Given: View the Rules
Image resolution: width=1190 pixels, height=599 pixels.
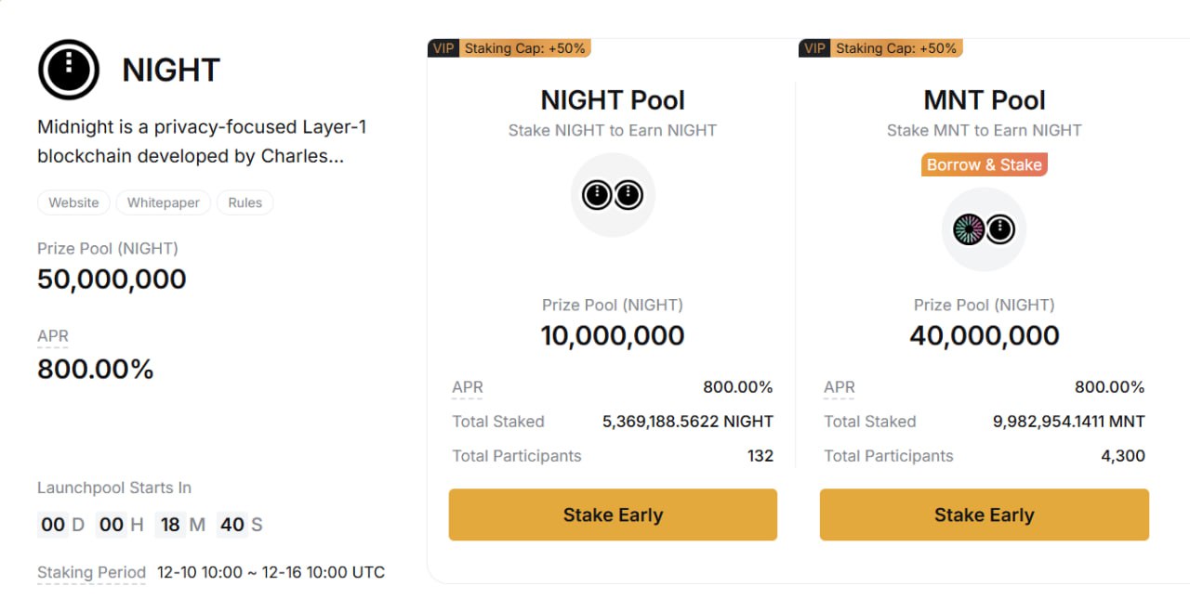Looking at the screenshot, I should [245, 202].
